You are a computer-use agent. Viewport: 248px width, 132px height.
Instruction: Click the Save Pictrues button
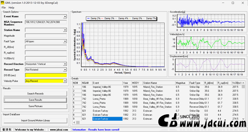35,106
